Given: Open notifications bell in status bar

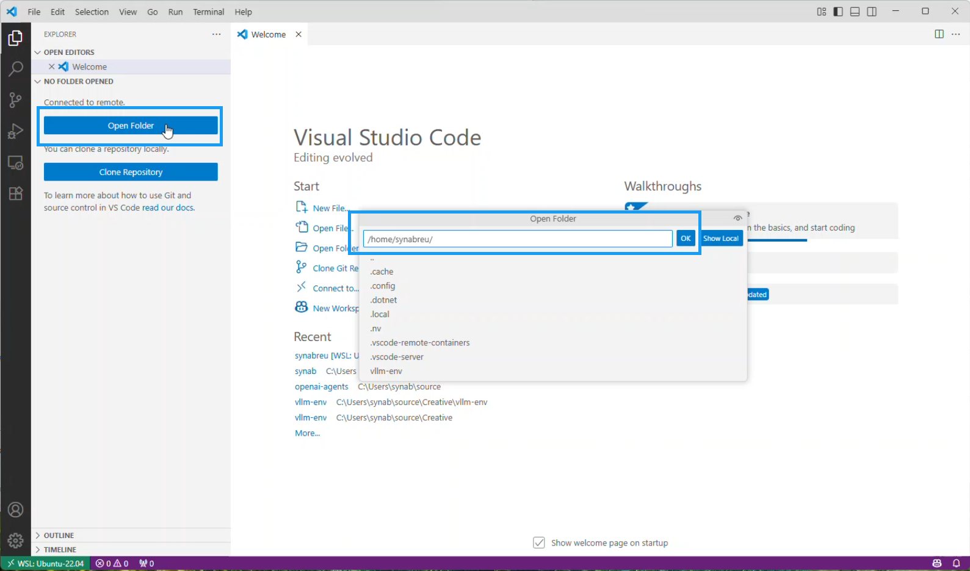Looking at the screenshot, I should point(957,564).
